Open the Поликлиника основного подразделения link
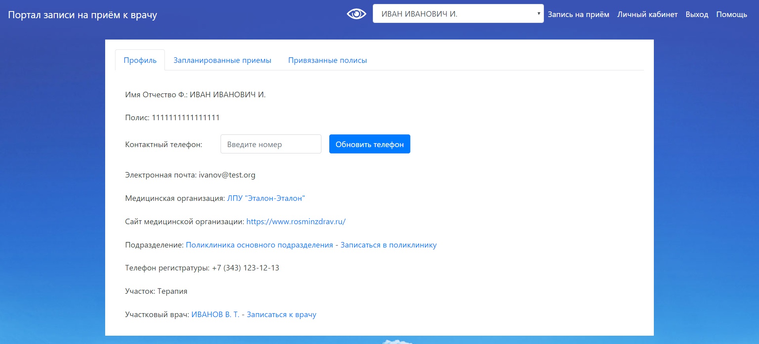Image resolution: width=759 pixels, height=344 pixels. 259,245
